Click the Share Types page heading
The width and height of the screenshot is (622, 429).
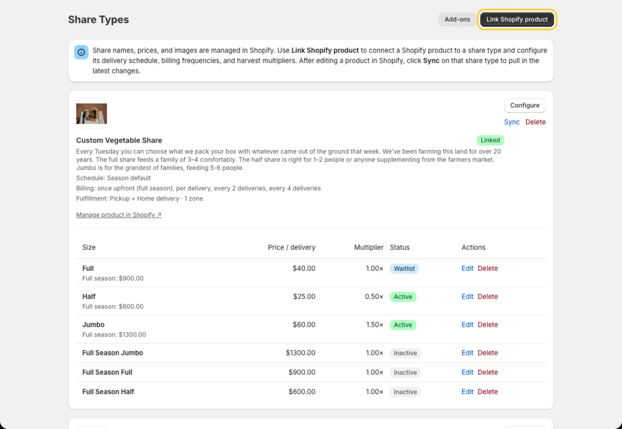coord(98,19)
